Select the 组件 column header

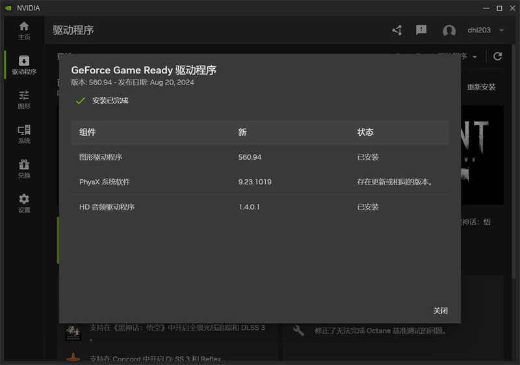tap(88, 132)
